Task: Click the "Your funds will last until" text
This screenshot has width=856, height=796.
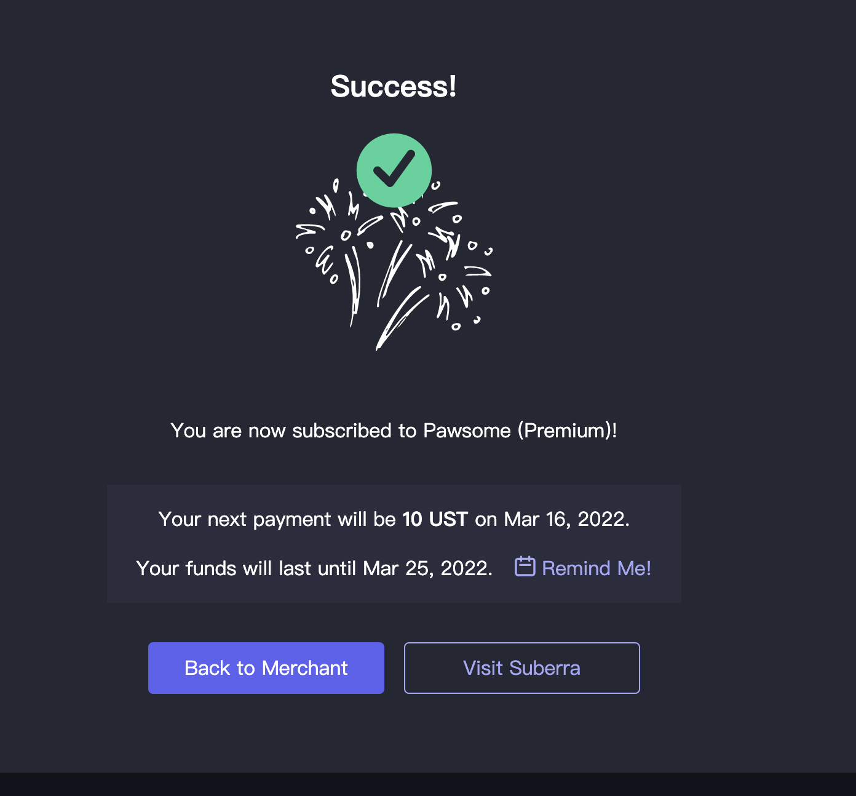Action: pos(246,568)
